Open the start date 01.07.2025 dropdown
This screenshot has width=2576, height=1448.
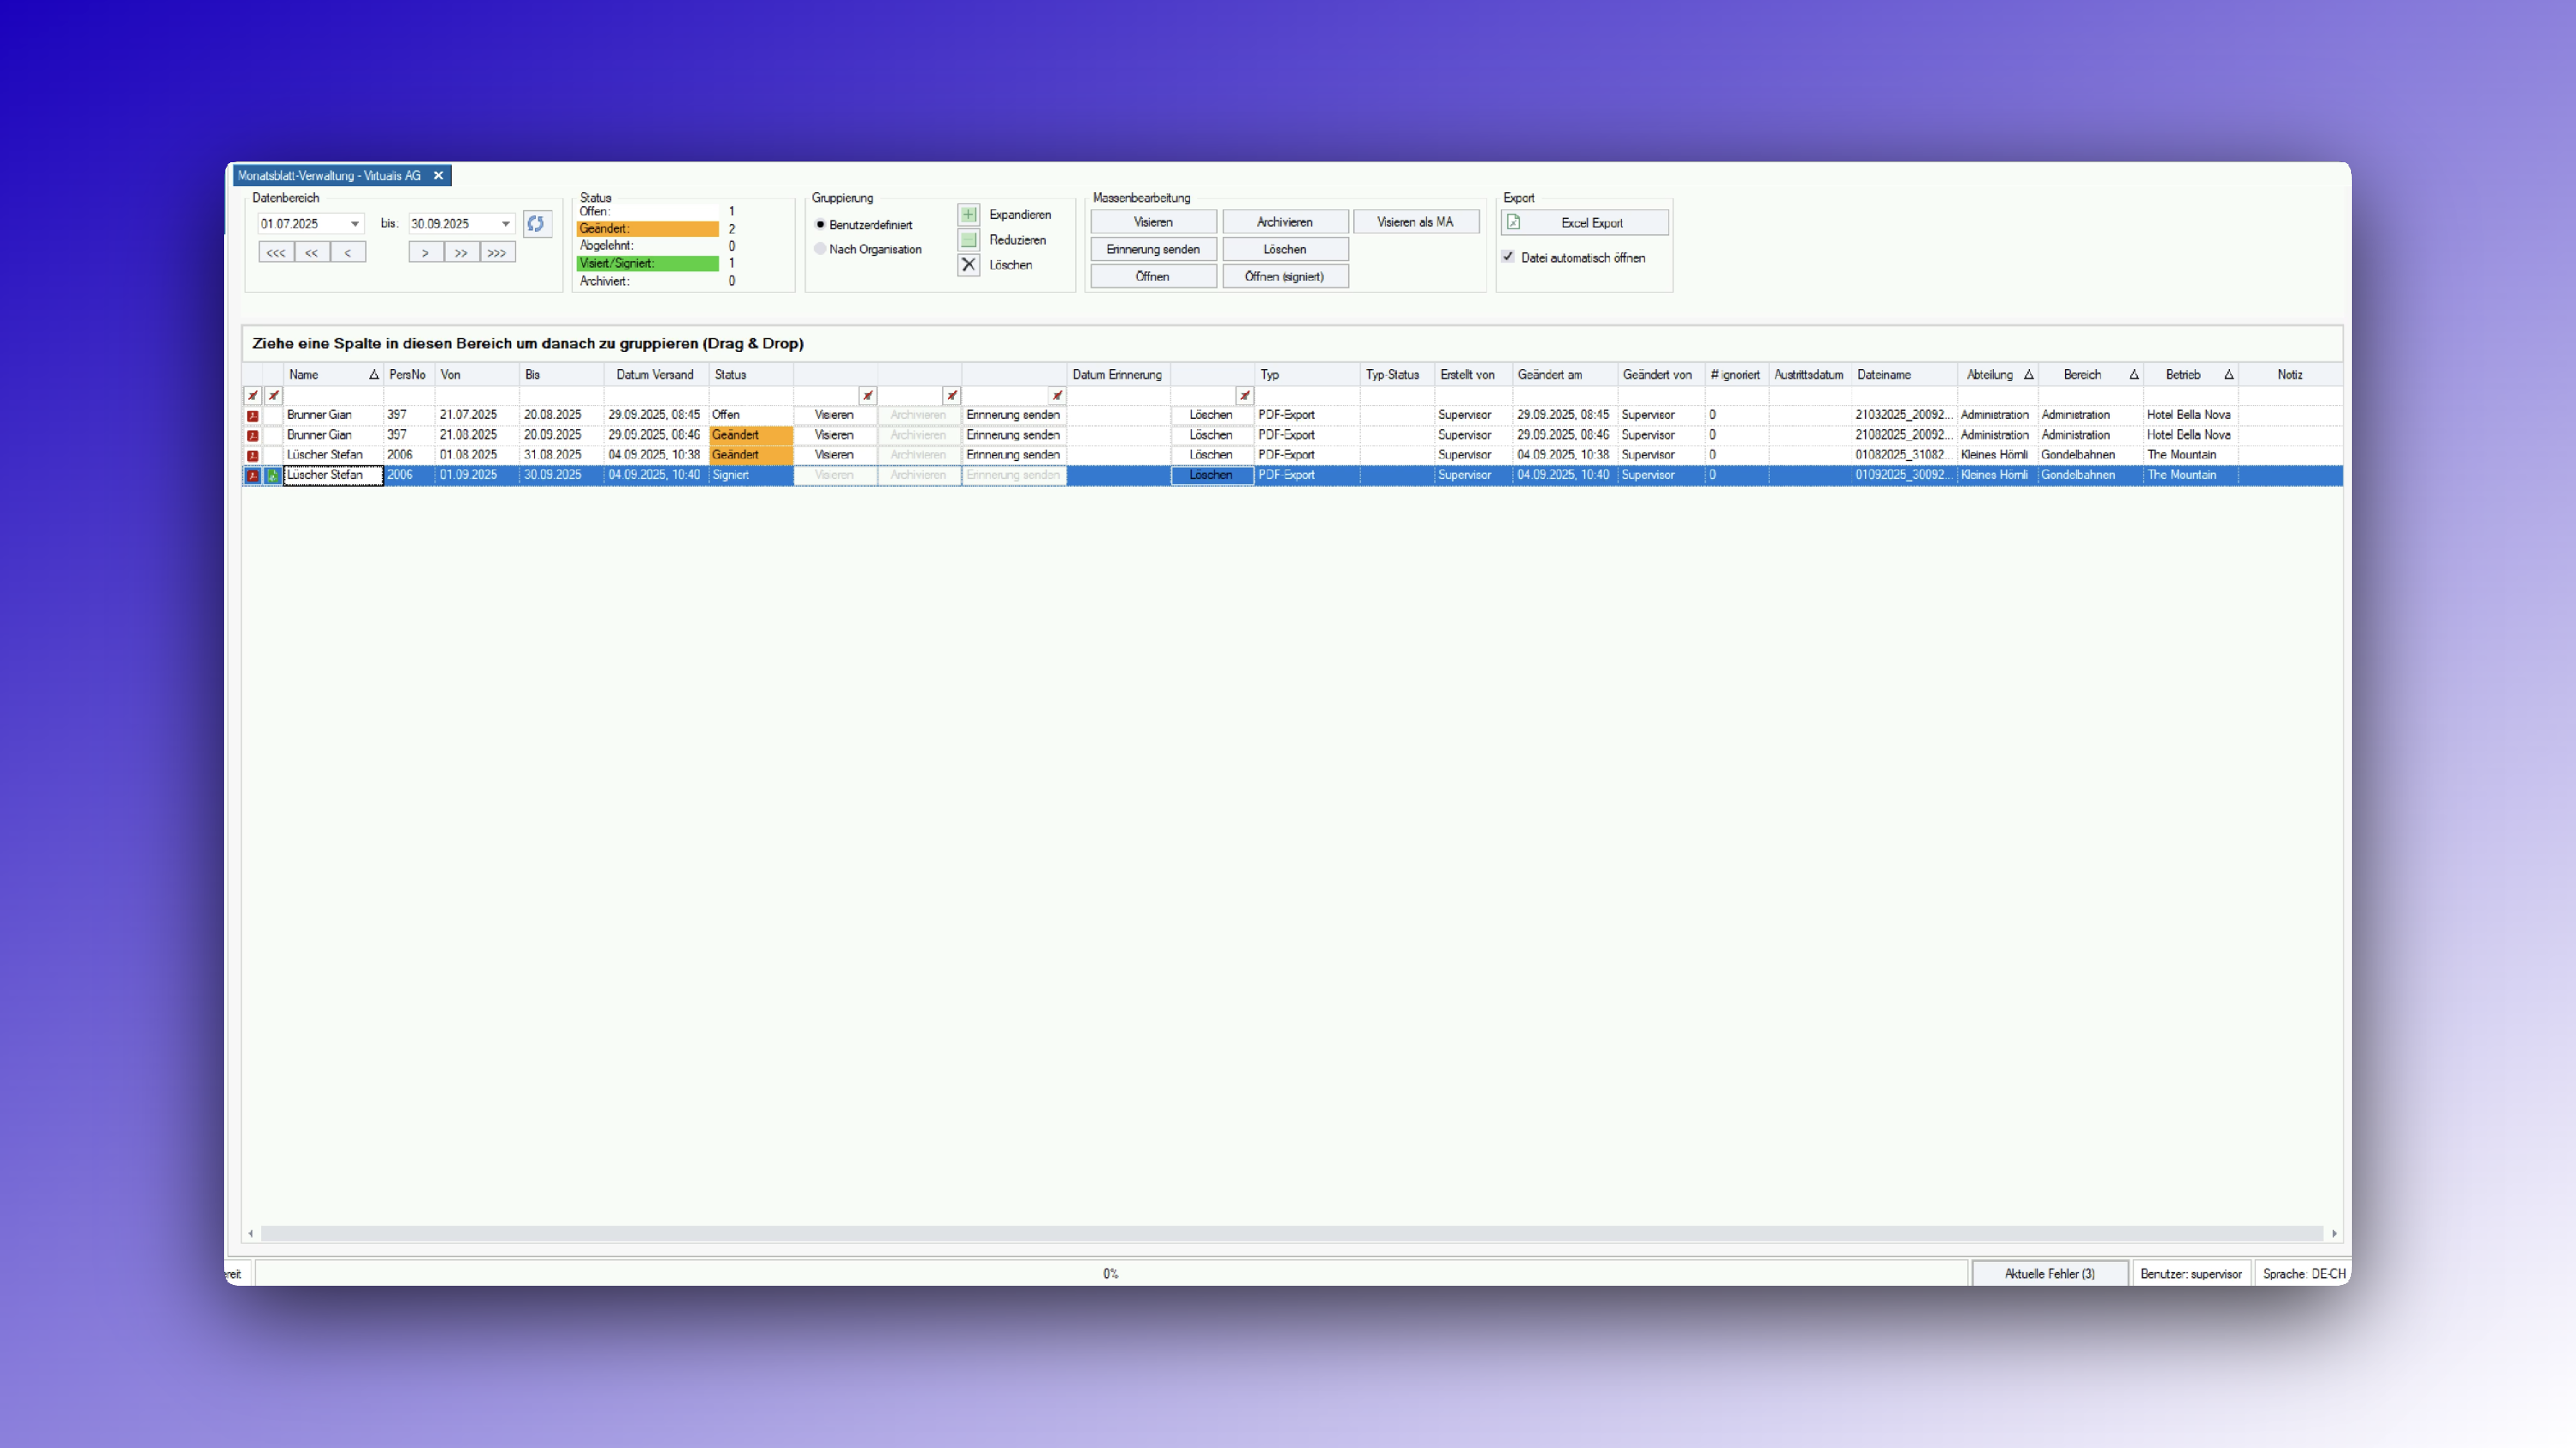tap(354, 224)
